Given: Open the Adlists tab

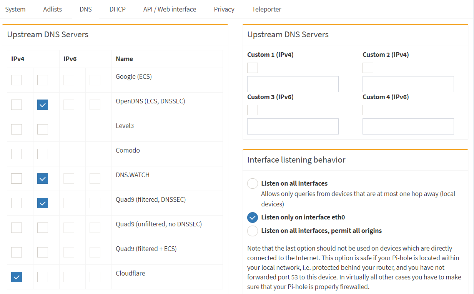Looking at the screenshot, I should [x=52, y=9].
